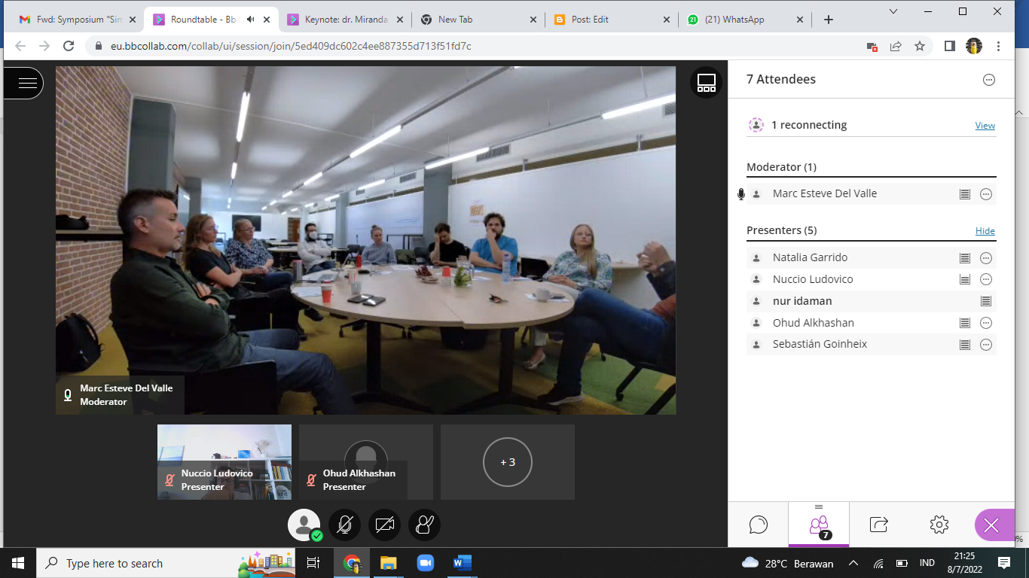Open a new browser tab plus
Image resolution: width=1029 pixels, height=578 pixels.
coord(829,20)
